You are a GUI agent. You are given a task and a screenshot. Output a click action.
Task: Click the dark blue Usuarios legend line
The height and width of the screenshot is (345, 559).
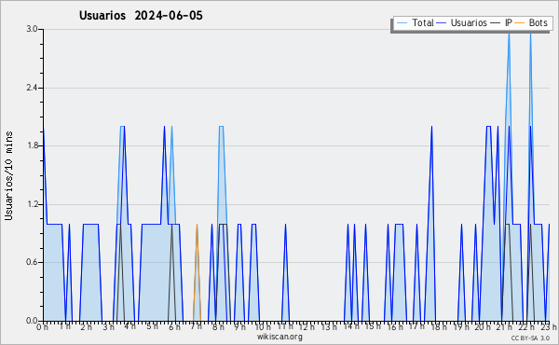coord(442,23)
